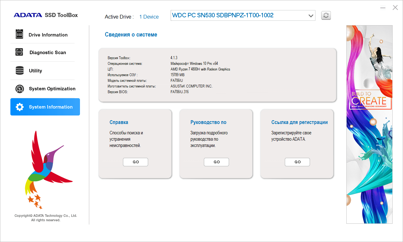Click the Windows 10 Pro x64 value

pyautogui.click(x=194, y=64)
